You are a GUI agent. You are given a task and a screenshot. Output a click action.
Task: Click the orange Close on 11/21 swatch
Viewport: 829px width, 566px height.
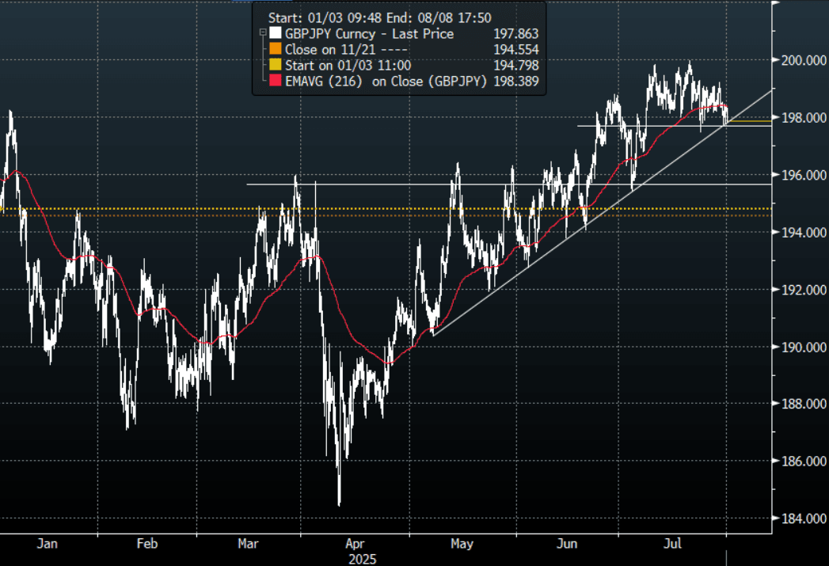275,49
